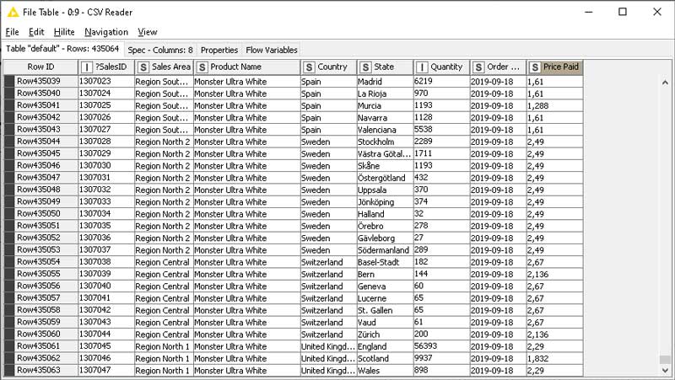Open the View menu
675x380 pixels.
(147, 32)
